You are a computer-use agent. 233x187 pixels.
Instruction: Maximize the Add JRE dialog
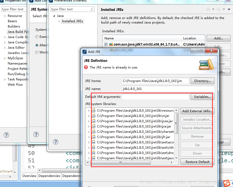201,51
